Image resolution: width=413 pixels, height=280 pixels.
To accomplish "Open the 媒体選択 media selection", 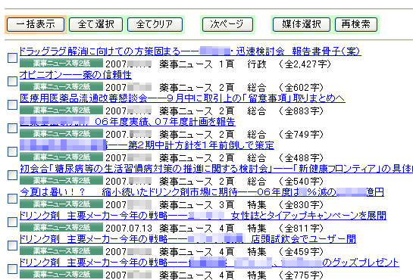I will tap(302, 24).
